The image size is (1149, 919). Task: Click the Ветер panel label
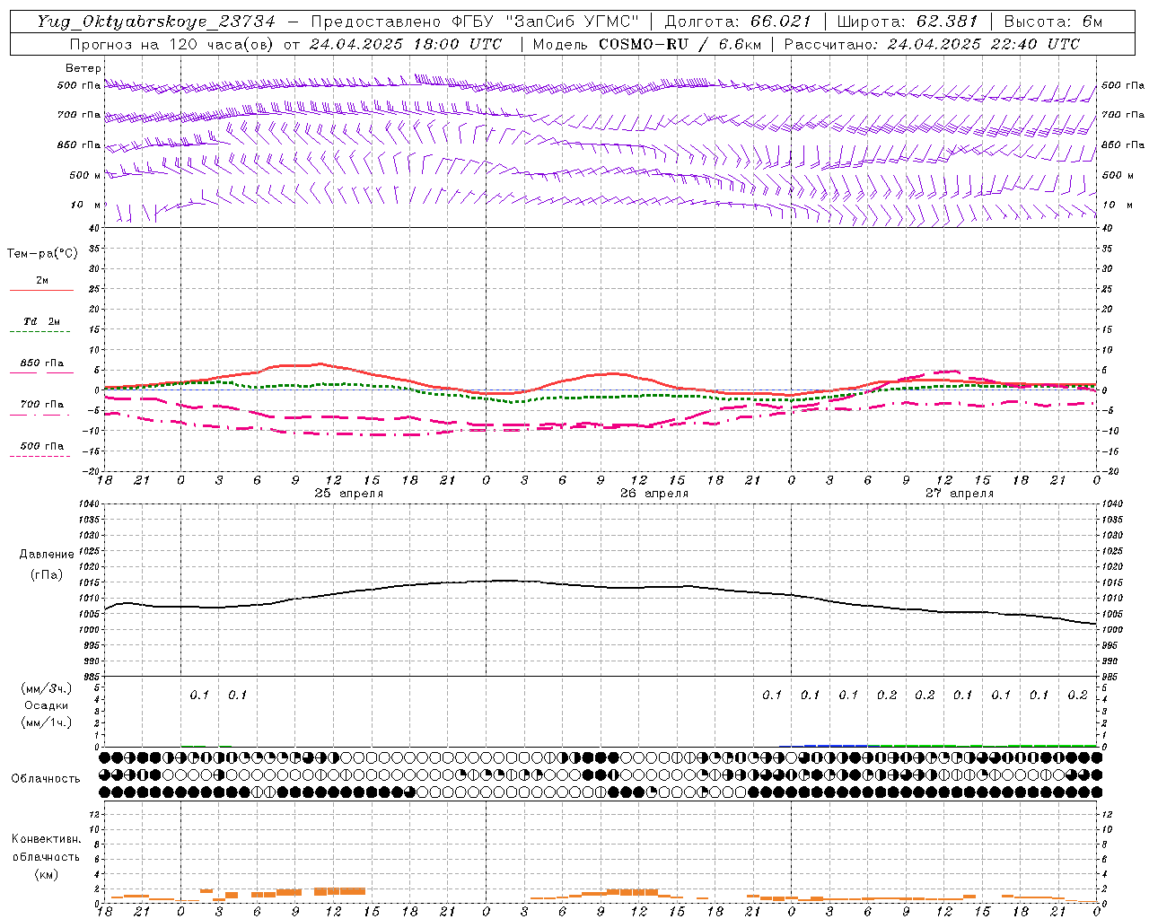point(83,68)
